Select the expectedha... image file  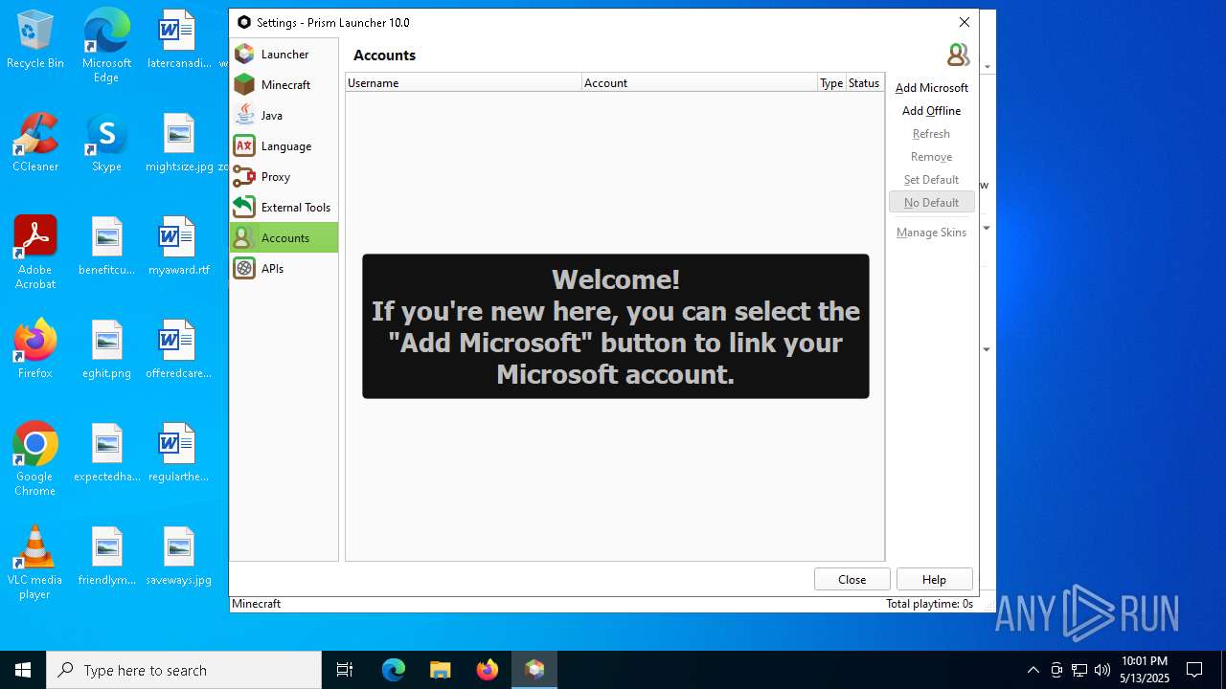pyautogui.click(x=106, y=453)
